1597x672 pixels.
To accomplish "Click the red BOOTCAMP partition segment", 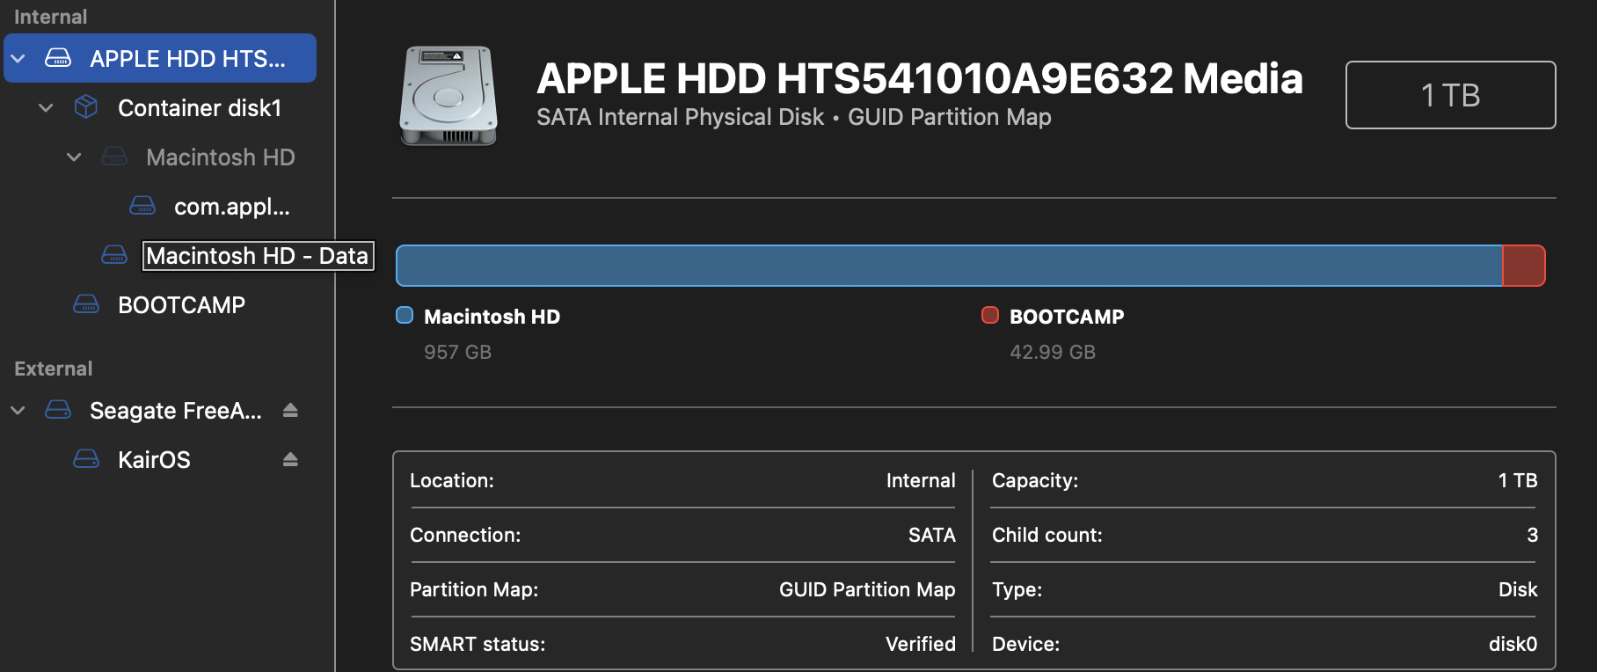I will [1523, 266].
